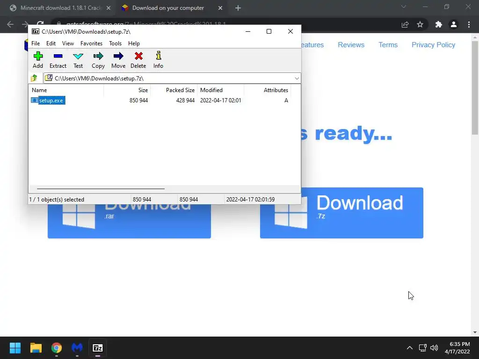Sort by the Name column header

(66, 90)
